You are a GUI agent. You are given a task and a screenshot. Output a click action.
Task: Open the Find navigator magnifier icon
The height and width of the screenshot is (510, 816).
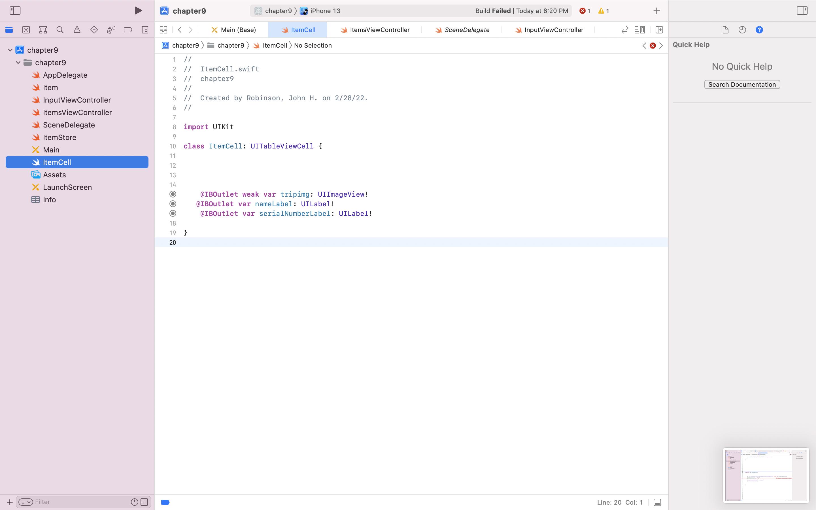point(60,30)
